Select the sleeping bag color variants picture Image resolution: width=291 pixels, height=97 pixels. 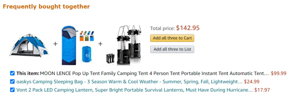coord(87,36)
